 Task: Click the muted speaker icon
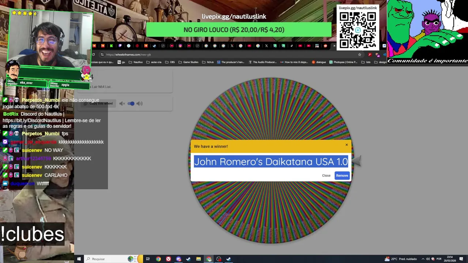point(122,104)
